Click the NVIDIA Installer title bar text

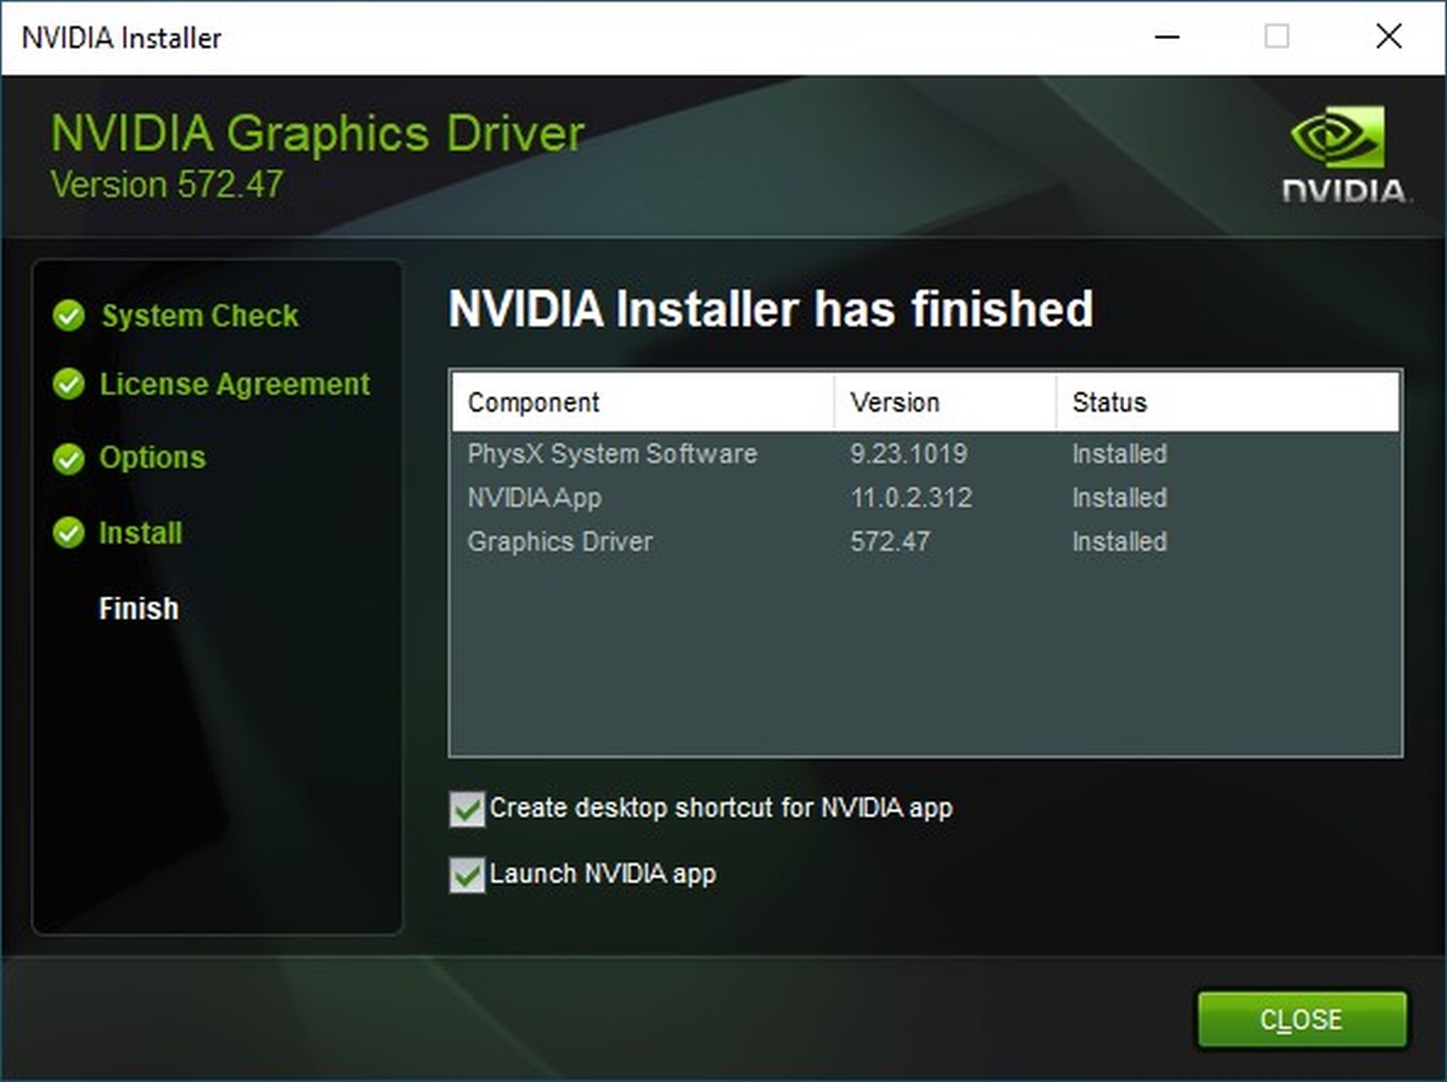pyautogui.click(x=122, y=38)
